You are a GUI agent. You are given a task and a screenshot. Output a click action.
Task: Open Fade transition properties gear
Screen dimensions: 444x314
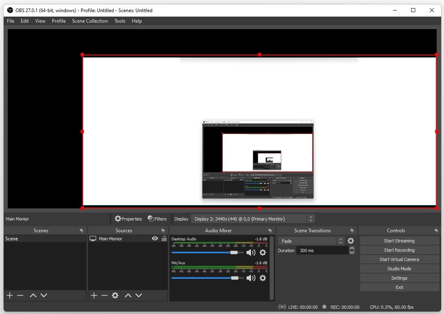point(351,241)
